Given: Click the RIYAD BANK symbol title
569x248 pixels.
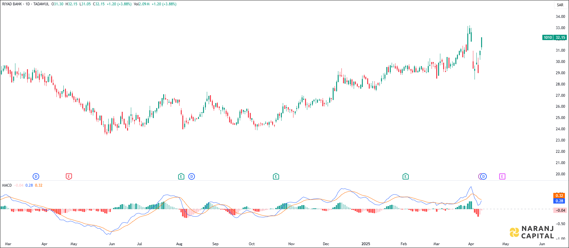Looking at the screenshot, I should click(12, 4).
